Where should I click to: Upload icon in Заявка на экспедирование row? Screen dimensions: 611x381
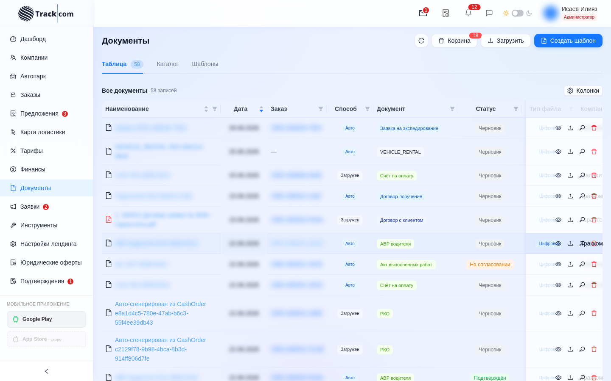[570, 128]
